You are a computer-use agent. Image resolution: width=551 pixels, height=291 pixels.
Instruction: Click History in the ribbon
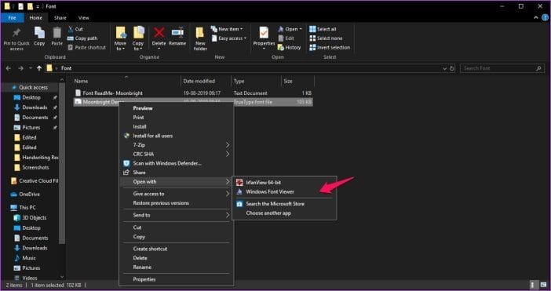289,47
